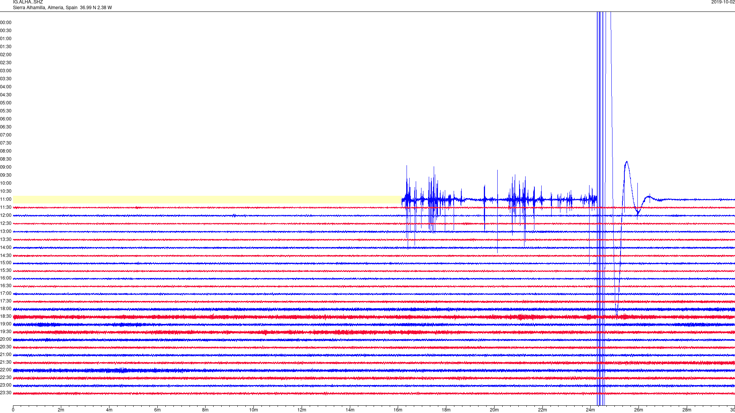This screenshot has height=413, width=735.
Task: Click the Sierra Alhamilla location text
Action: [62, 8]
